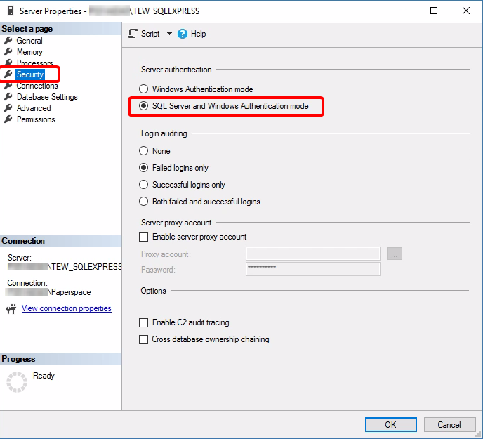Click the server icon in title bar

[11, 11]
